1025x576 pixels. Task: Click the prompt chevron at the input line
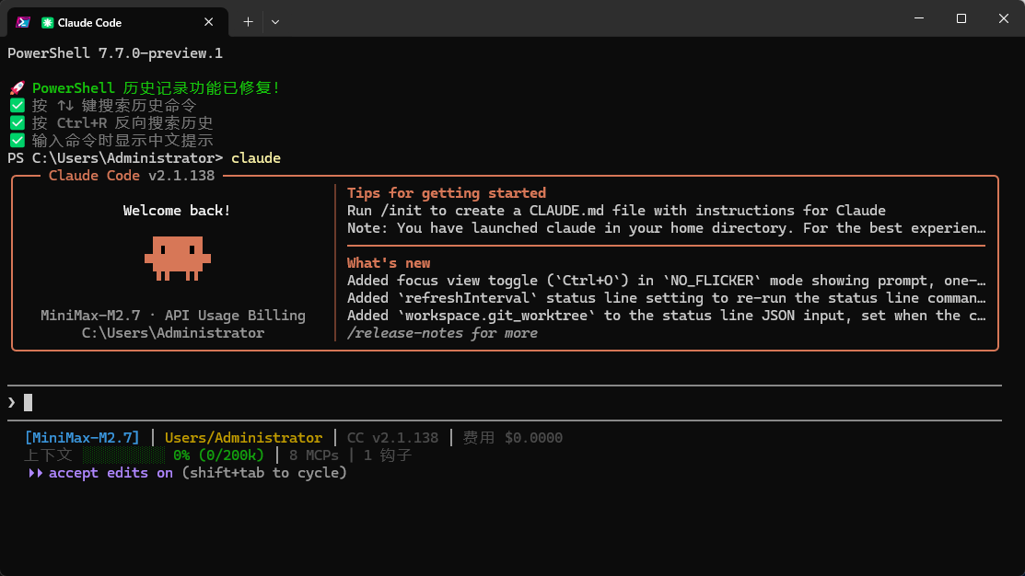(12, 402)
